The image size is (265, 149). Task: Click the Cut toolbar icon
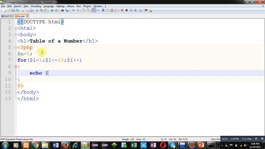[x=37, y=10]
